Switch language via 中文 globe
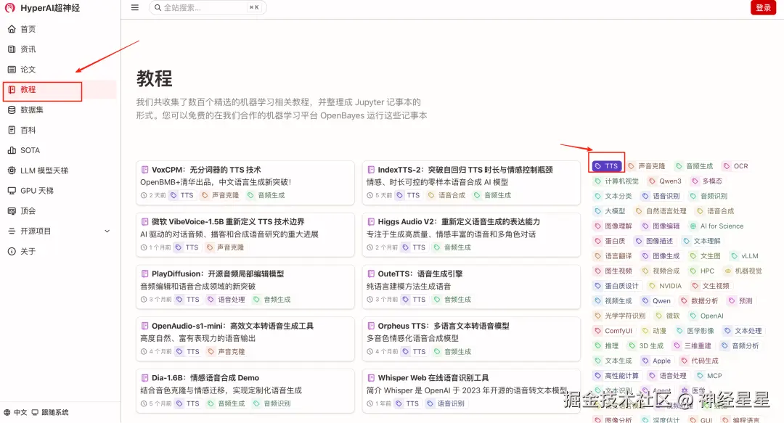The image size is (784, 423). (15, 413)
